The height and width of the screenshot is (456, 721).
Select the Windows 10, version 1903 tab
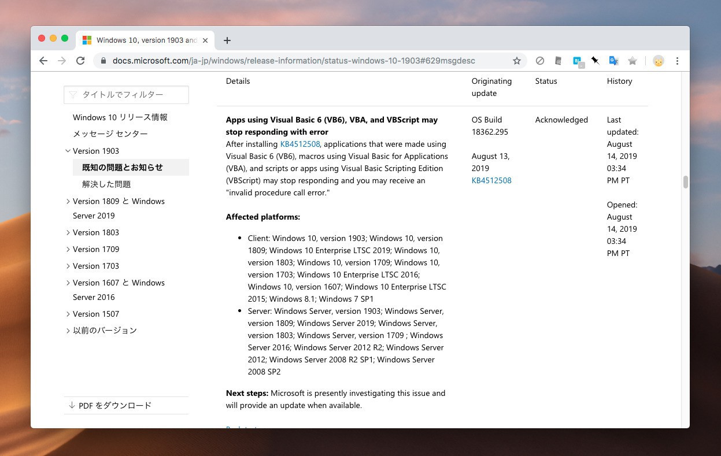[x=146, y=40]
